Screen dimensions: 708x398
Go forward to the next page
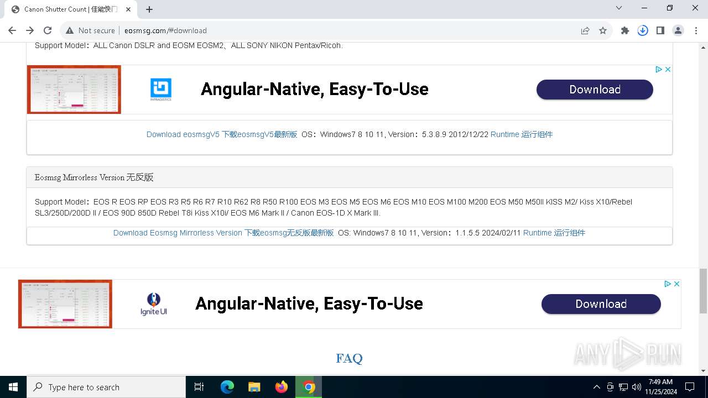pos(30,30)
